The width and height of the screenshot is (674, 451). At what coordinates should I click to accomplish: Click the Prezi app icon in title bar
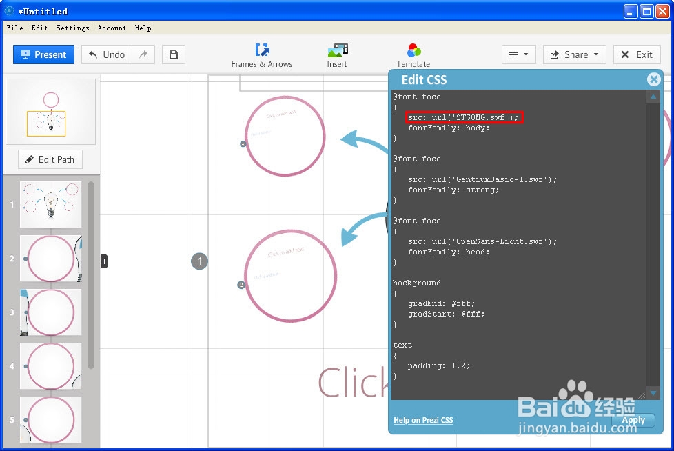(x=9, y=11)
